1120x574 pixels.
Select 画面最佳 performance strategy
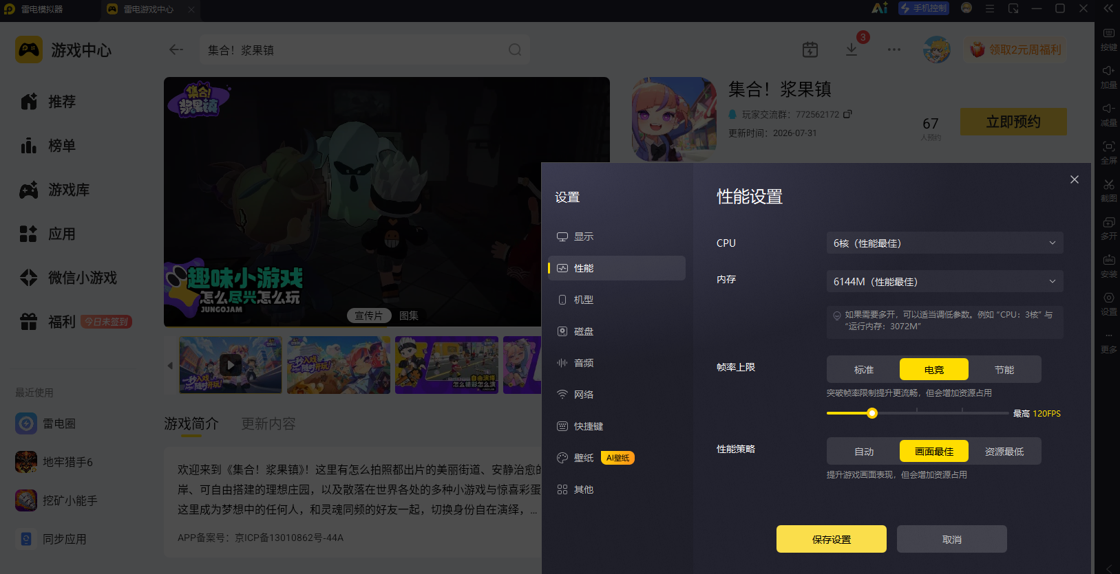(934, 452)
